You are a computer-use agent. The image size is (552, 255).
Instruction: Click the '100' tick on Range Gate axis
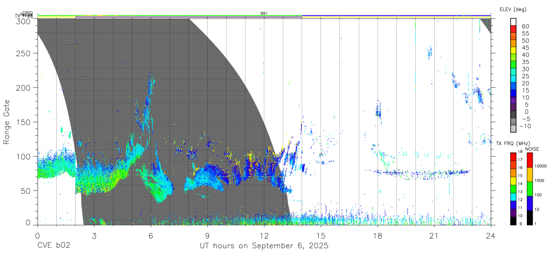tap(24, 156)
